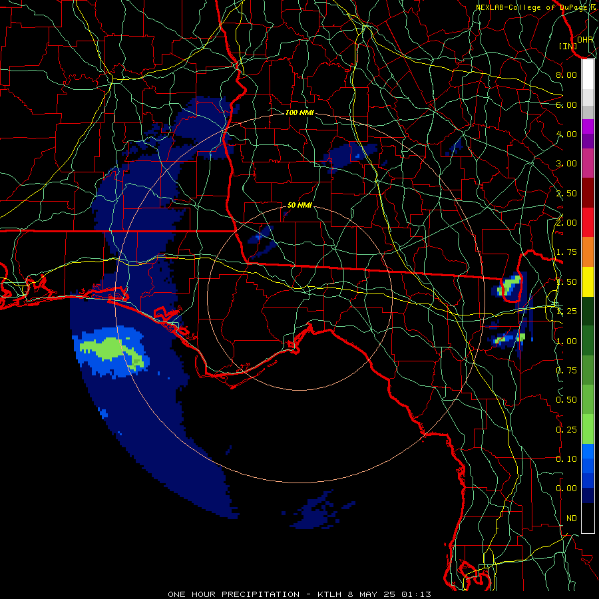Select the 6.00 legend value

[x=566, y=104]
